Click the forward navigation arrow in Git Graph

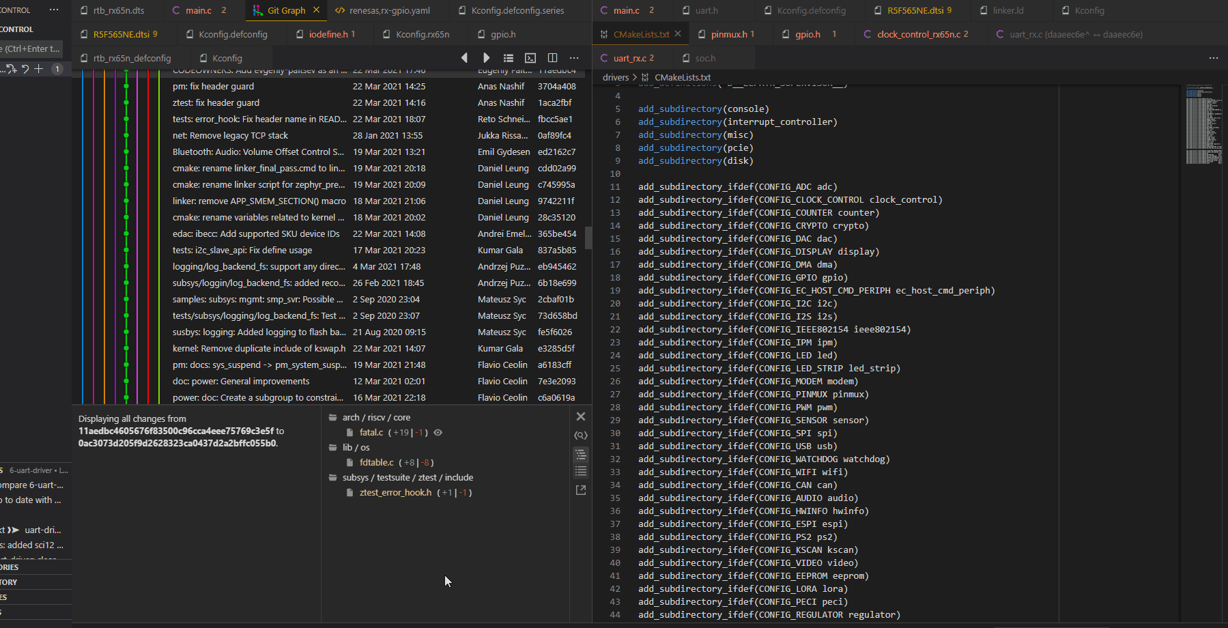(486, 58)
